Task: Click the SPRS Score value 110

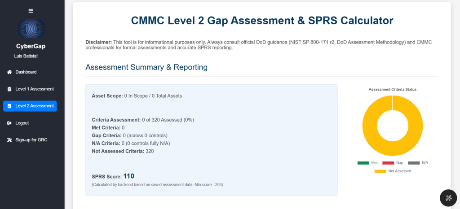Action: 129,176
